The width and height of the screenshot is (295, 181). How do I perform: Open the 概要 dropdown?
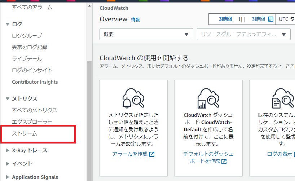[146, 34]
